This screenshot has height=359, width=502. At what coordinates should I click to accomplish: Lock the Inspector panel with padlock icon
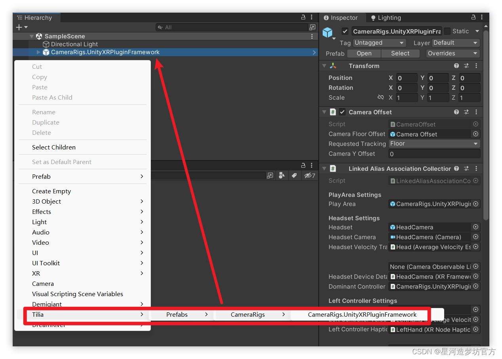[x=473, y=17]
